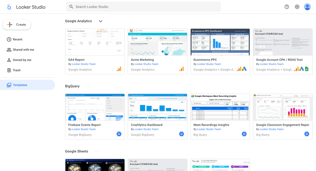Screen dimensions: 316x171
Task: Collapse the BigQuery section chevron
Action: click(x=88, y=86)
